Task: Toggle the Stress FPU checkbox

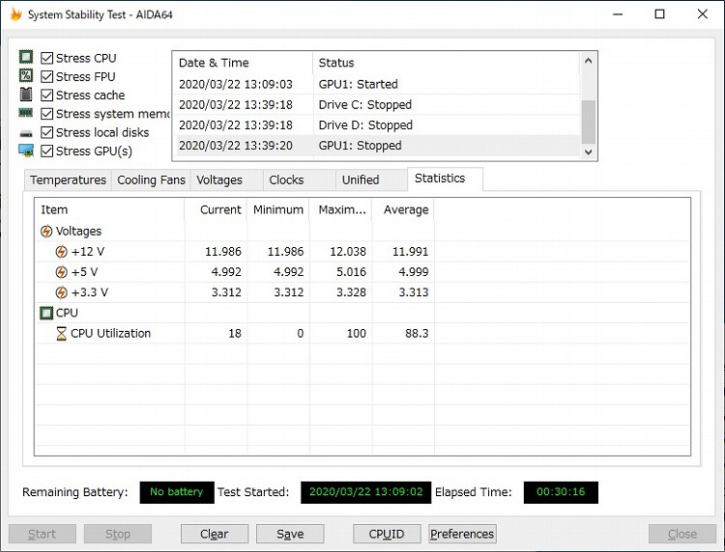Action: [x=47, y=76]
